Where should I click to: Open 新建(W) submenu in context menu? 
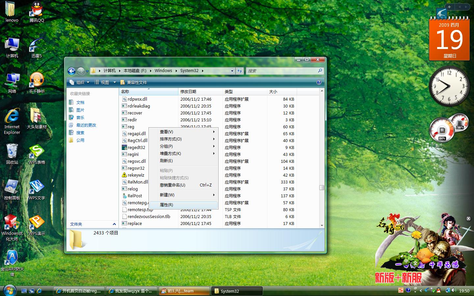[x=167, y=195]
